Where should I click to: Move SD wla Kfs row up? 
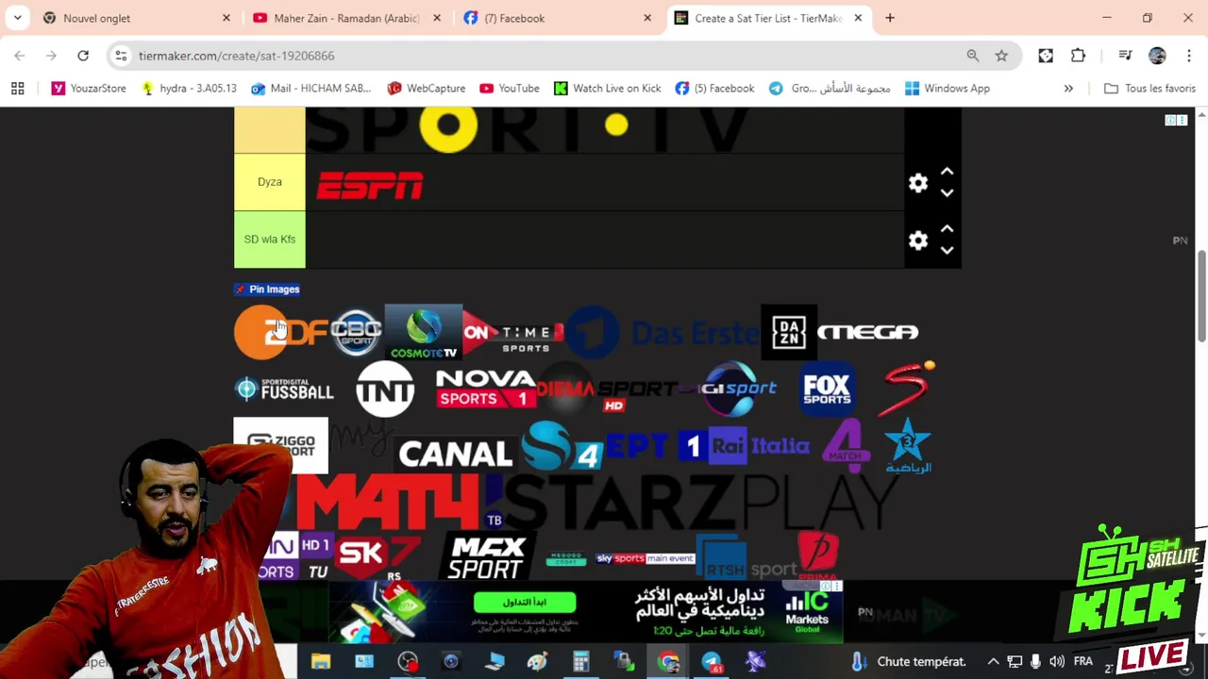[947, 229]
